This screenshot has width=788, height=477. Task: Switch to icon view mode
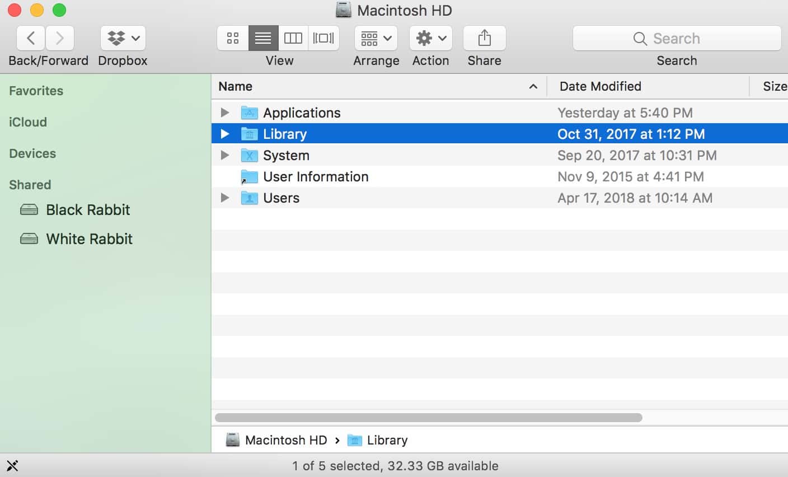(x=233, y=38)
